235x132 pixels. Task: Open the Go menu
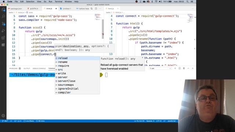45,1
